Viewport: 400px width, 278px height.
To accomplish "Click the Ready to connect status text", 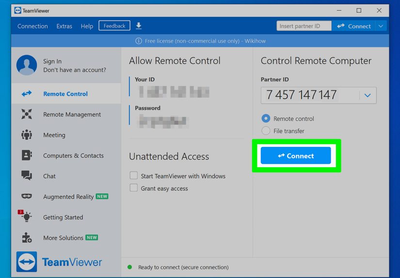I will coord(183,267).
